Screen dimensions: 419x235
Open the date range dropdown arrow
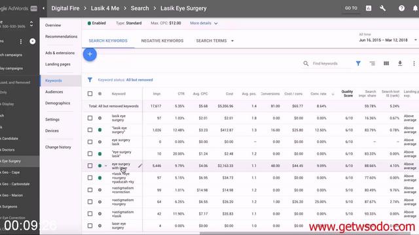(416, 40)
